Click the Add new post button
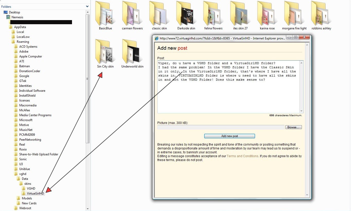This screenshot has width=351, height=211. point(229,136)
